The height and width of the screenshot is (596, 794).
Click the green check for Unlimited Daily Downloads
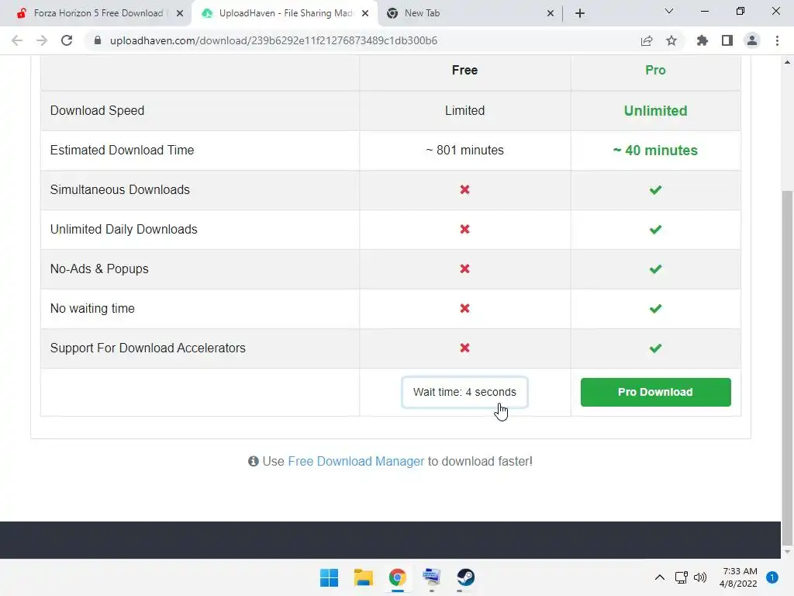click(655, 229)
